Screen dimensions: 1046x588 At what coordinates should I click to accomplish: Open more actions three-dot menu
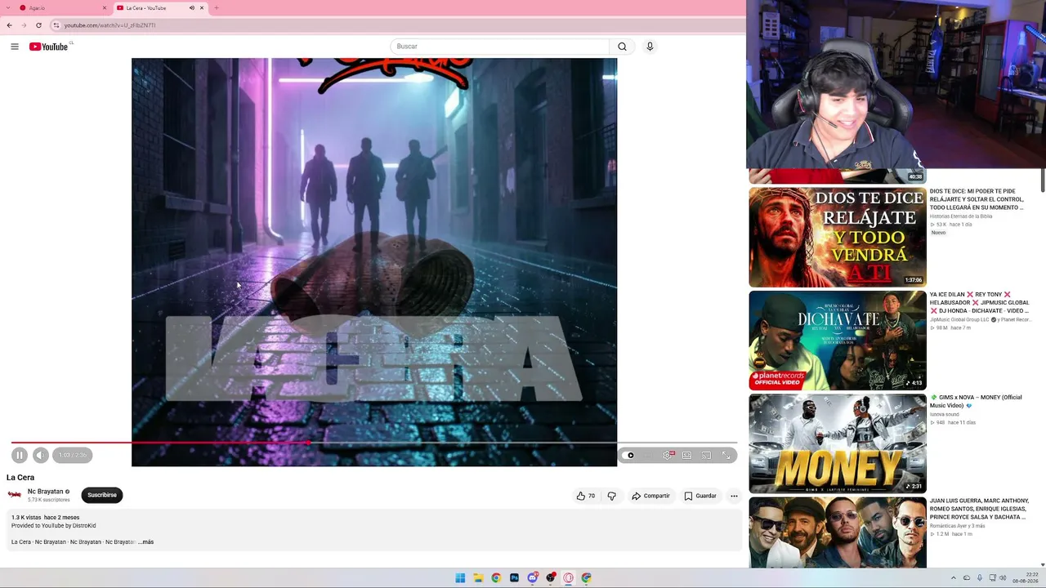pyautogui.click(x=734, y=496)
